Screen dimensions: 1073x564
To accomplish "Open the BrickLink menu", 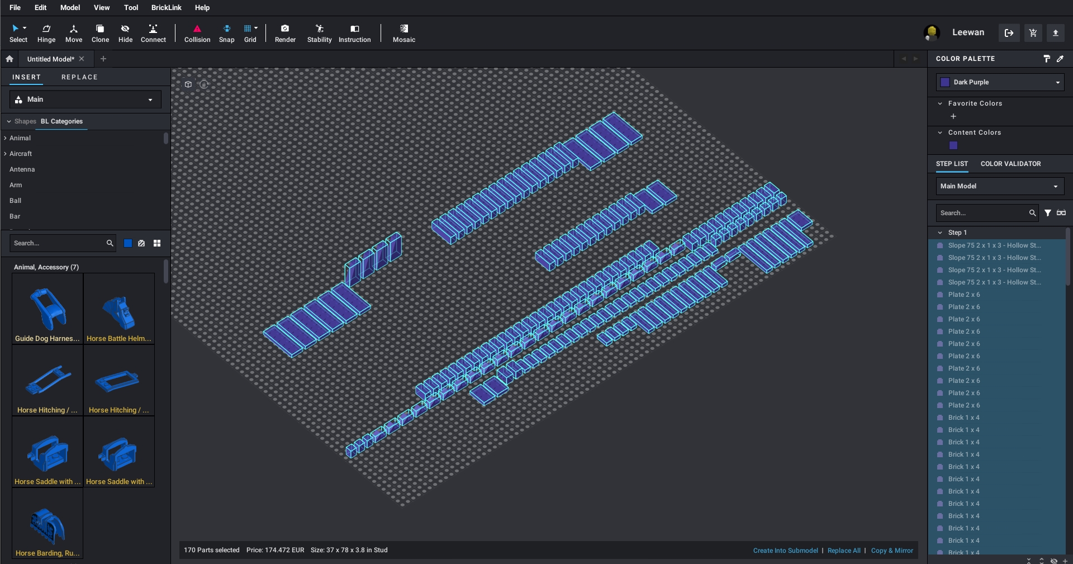I will point(166,8).
